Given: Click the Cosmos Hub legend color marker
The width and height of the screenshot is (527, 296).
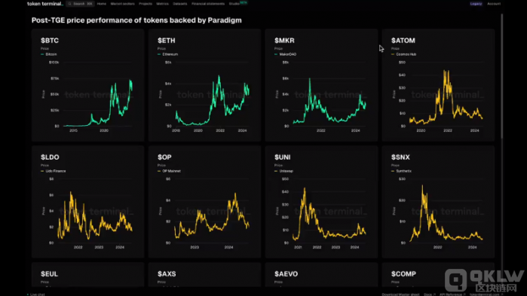Looking at the screenshot, I should point(393,54).
